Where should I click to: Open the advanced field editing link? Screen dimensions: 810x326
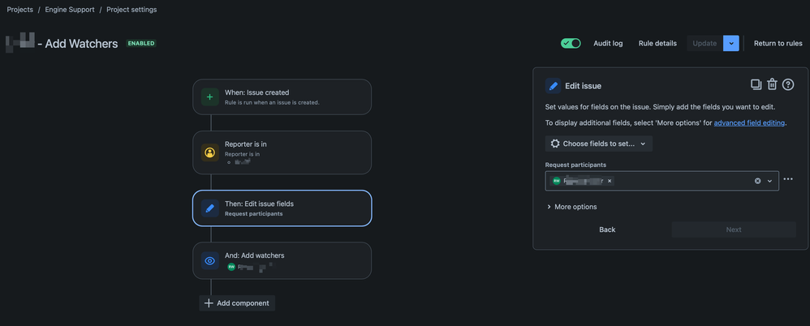(x=749, y=123)
